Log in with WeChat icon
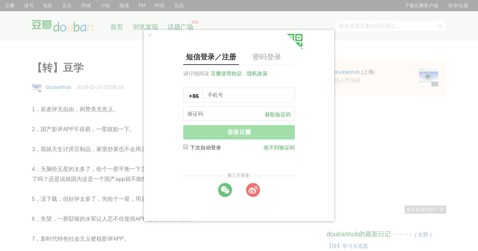 tap(225, 190)
